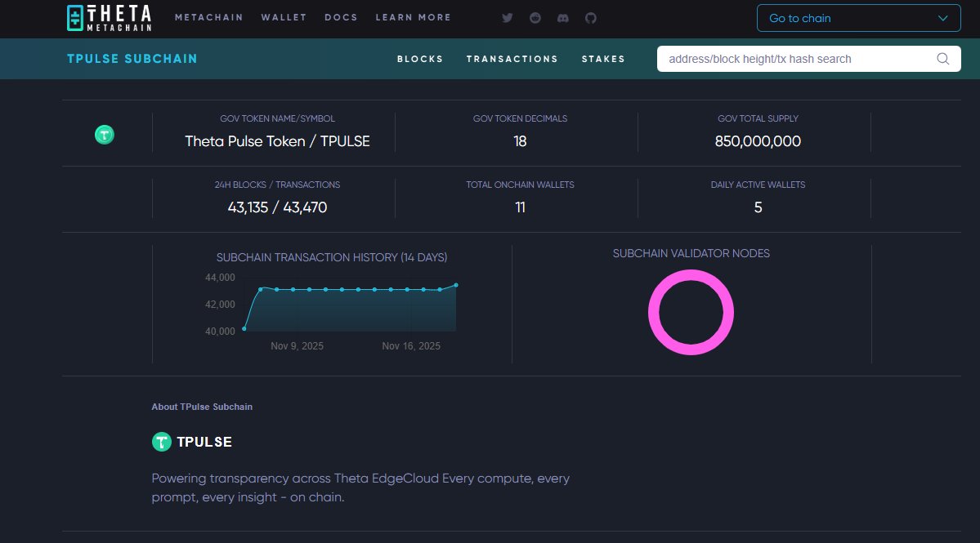
Task: Click the DAILY ACTIVE WALLETS label
Action: [x=758, y=185]
